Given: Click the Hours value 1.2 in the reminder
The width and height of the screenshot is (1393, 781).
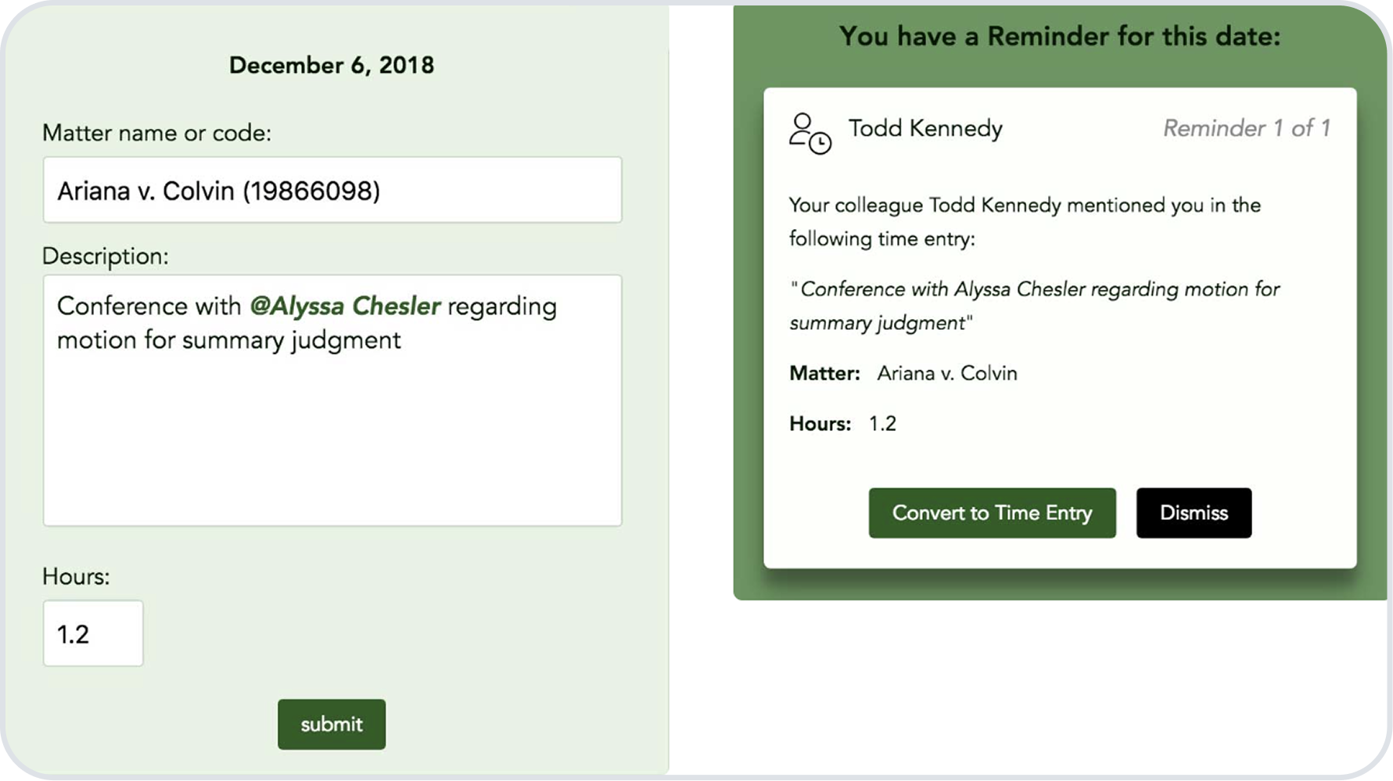Looking at the screenshot, I should point(882,423).
